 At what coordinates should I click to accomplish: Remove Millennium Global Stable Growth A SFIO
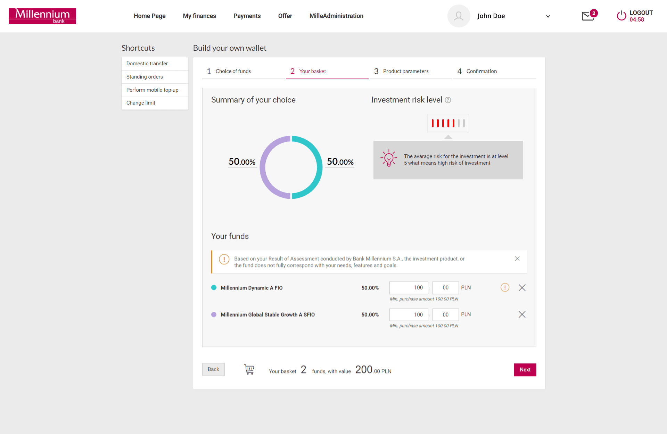(522, 314)
